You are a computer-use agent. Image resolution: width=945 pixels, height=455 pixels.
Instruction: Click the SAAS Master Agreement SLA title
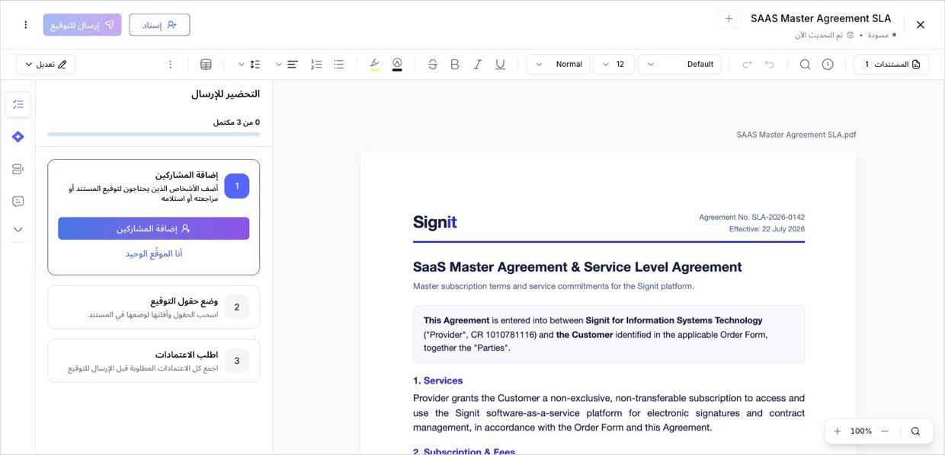(821, 18)
